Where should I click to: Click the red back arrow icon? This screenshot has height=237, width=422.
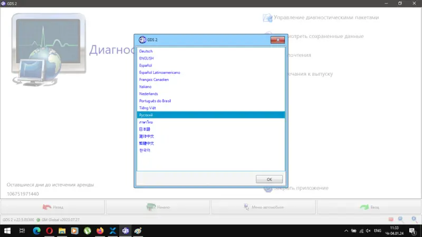click(x=47, y=207)
